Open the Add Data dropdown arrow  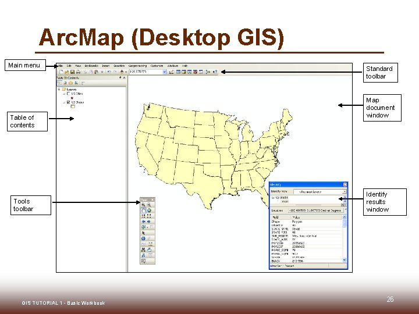click(x=126, y=72)
